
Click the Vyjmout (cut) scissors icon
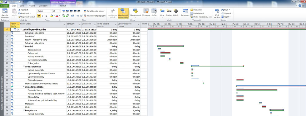(19, 10)
